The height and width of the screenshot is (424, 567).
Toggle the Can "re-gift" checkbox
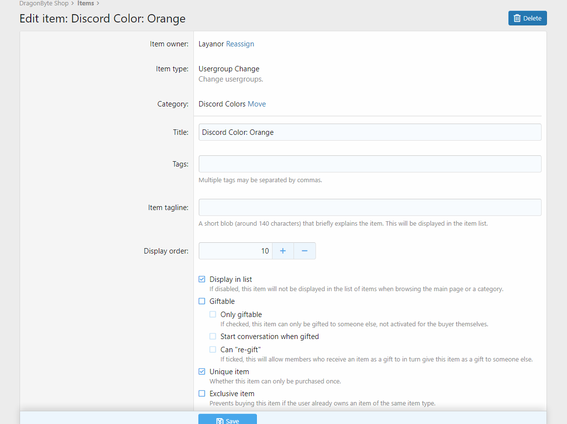pos(212,349)
